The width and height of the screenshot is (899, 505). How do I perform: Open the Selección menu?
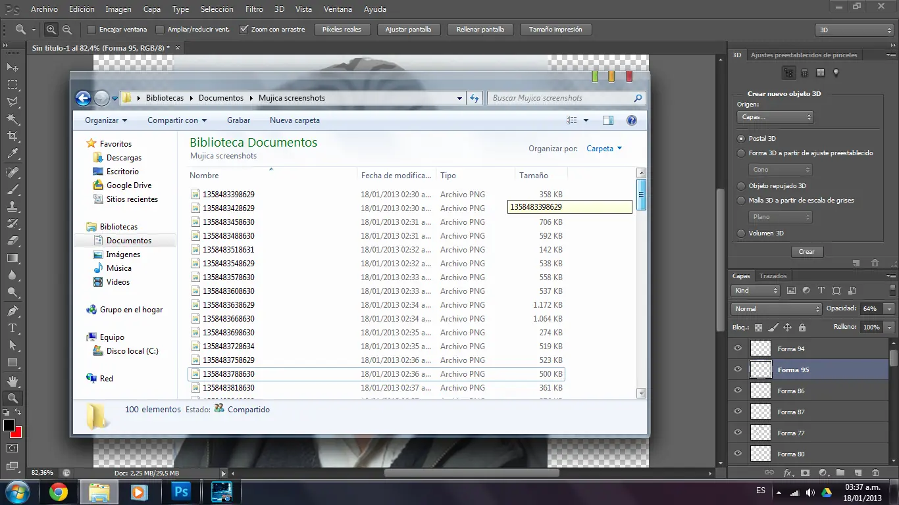coord(217,9)
